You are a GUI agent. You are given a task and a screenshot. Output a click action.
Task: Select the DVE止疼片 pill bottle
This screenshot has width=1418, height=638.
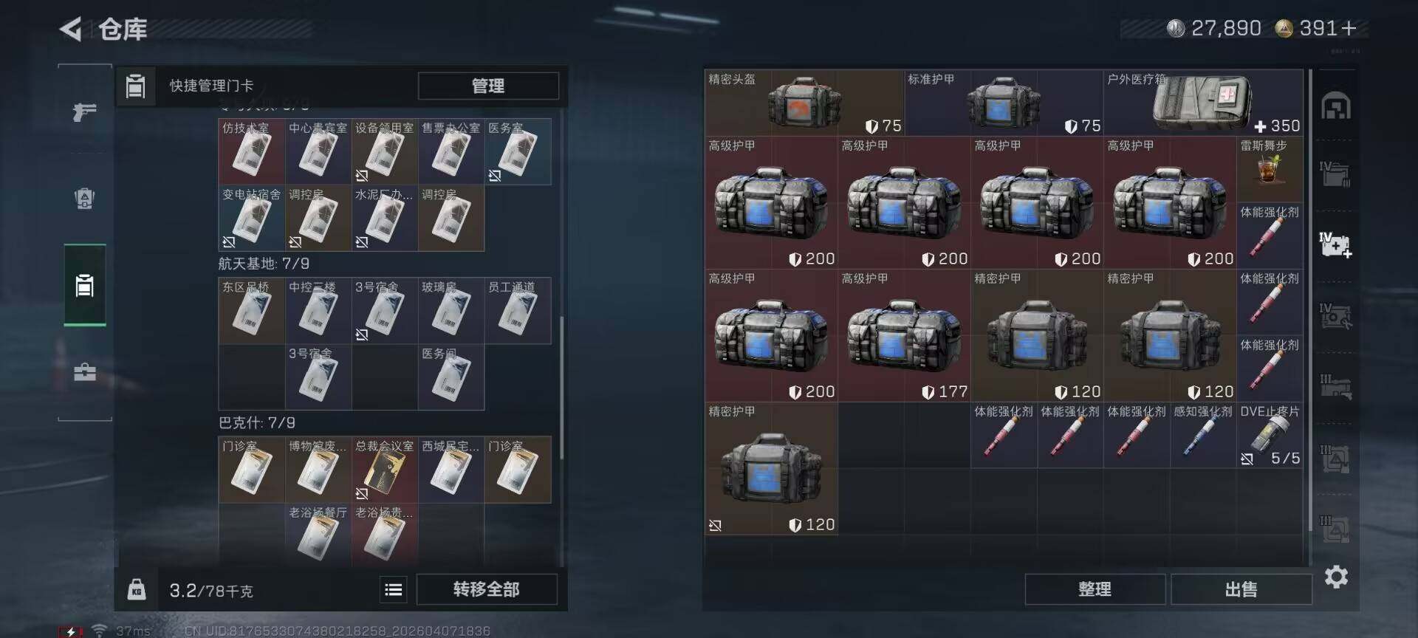[1270, 435]
